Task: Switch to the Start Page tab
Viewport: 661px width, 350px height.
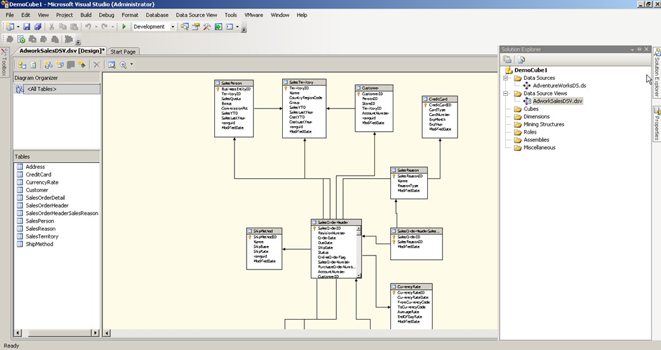Action: click(123, 52)
